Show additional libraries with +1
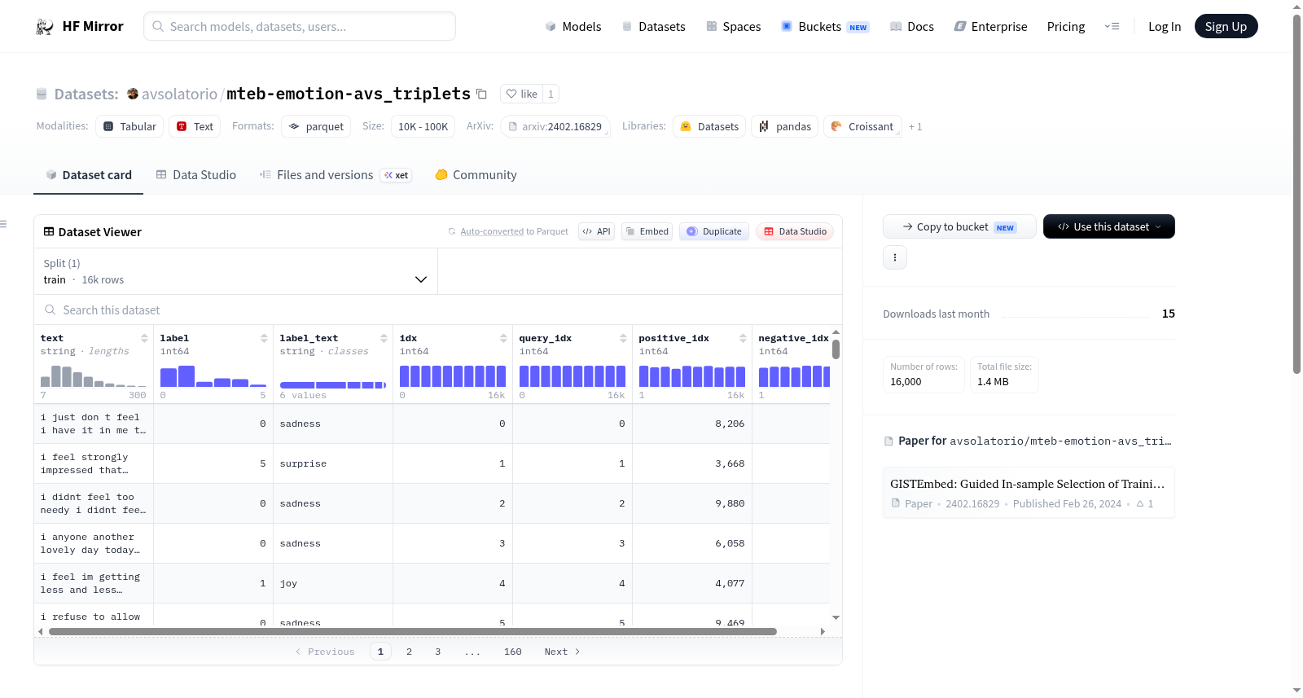 915,126
